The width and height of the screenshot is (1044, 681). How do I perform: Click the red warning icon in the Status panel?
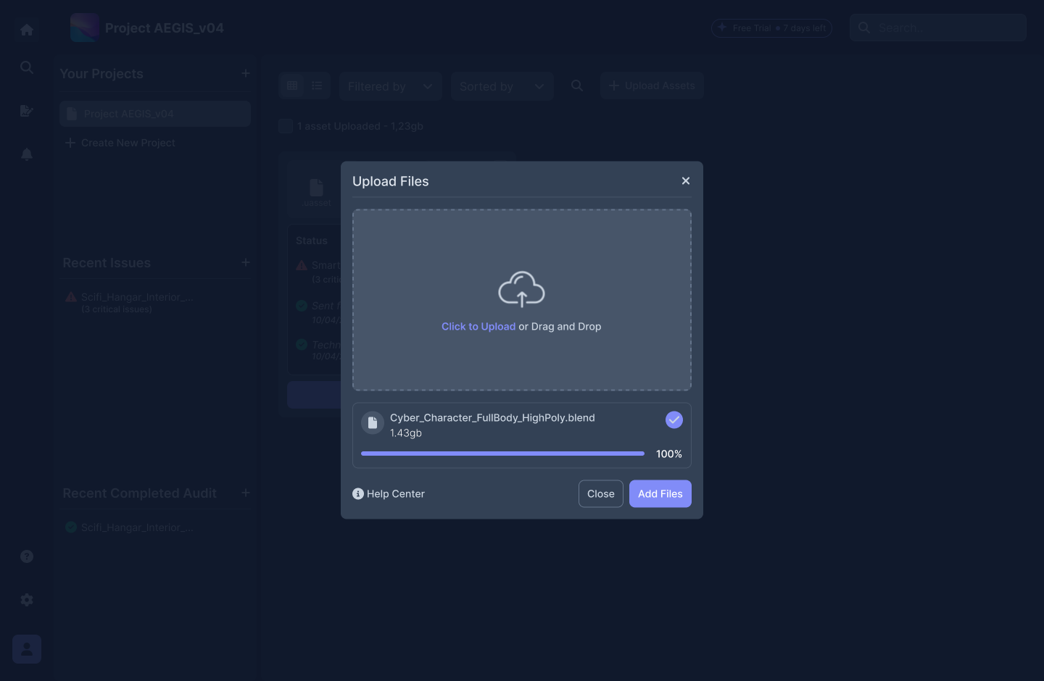point(302,266)
